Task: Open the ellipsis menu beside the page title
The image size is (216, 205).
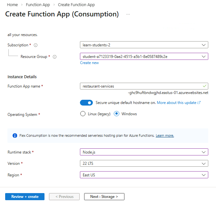Action: click(128, 14)
